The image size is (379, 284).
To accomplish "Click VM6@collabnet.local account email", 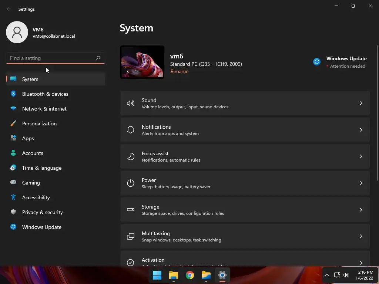I will (54, 36).
